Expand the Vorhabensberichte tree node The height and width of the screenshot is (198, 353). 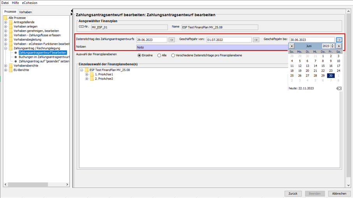tap(5, 66)
